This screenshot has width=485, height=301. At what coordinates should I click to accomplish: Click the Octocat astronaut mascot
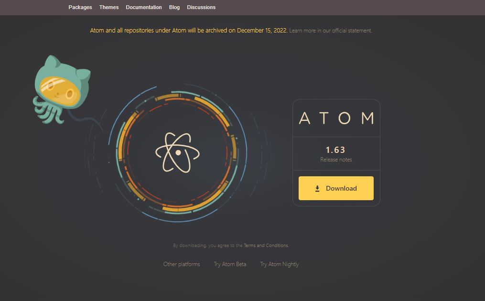tap(62, 90)
